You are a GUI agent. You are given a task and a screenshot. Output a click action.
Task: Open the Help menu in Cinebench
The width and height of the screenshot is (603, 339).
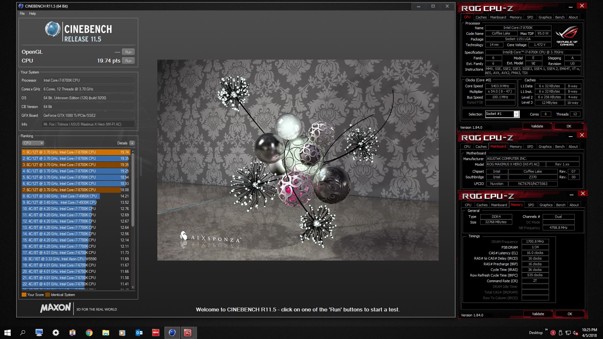coord(32,13)
